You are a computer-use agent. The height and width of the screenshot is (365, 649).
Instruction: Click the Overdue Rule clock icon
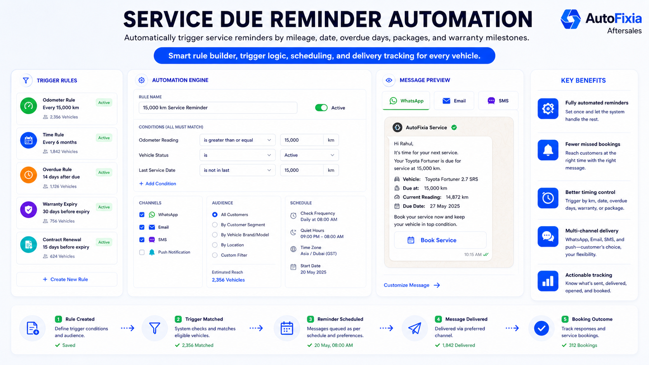pos(28,175)
